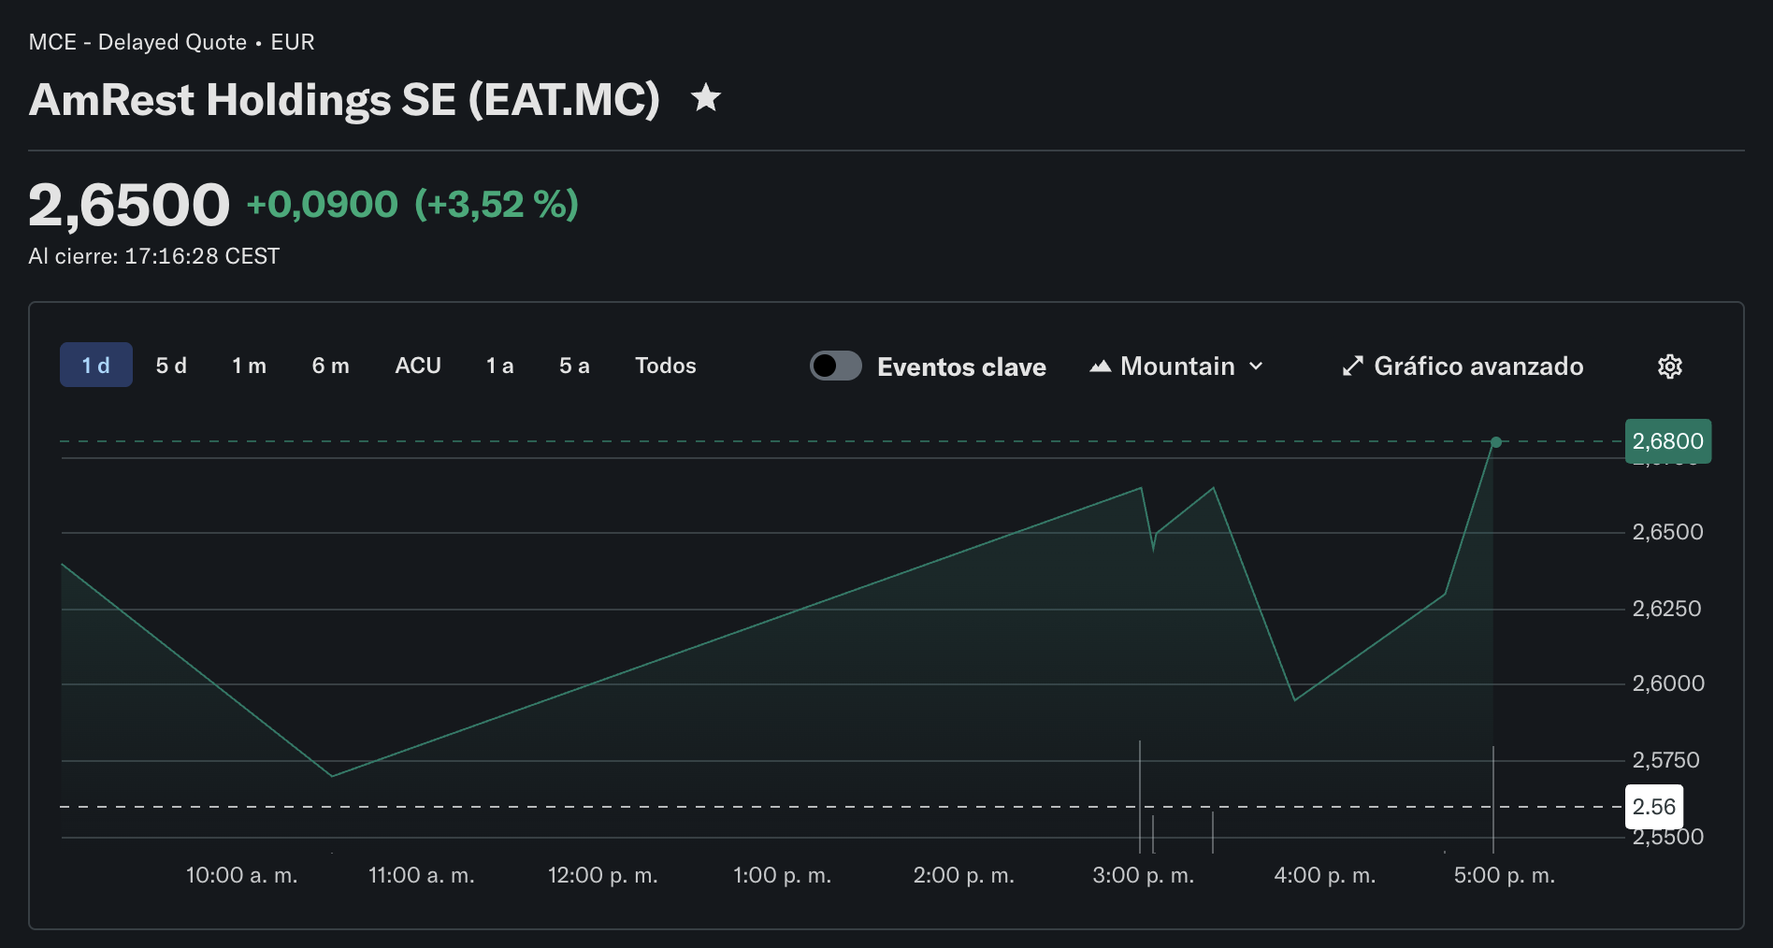Click the 1:00 p. m. axis label
This screenshot has width=1773, height=948.
783,876
